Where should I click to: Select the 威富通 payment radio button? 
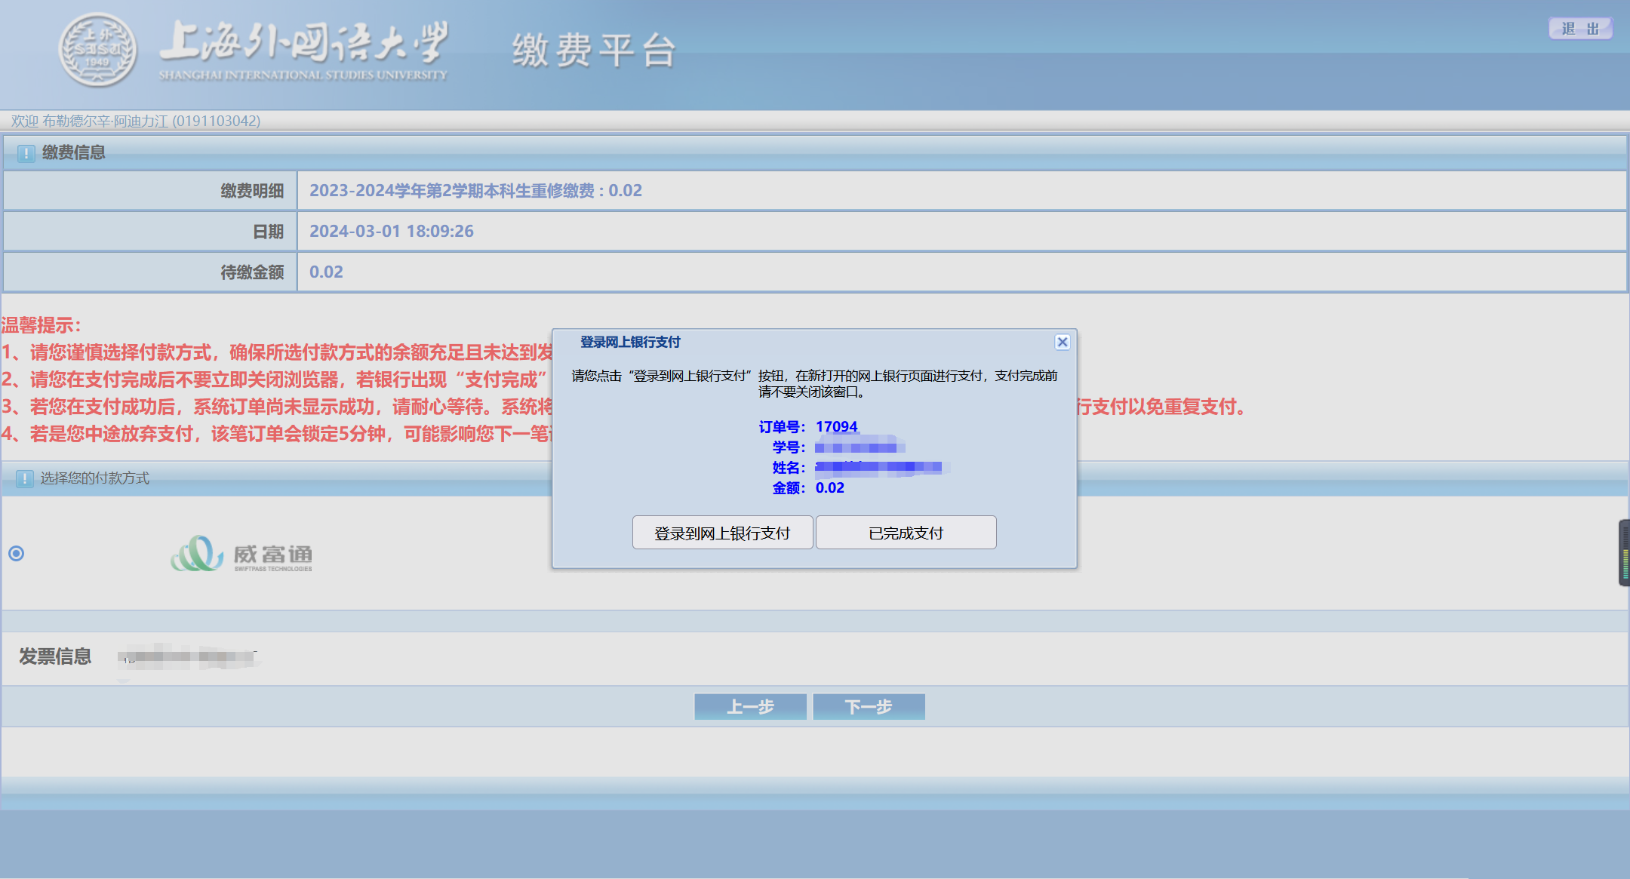pos(17,554)
